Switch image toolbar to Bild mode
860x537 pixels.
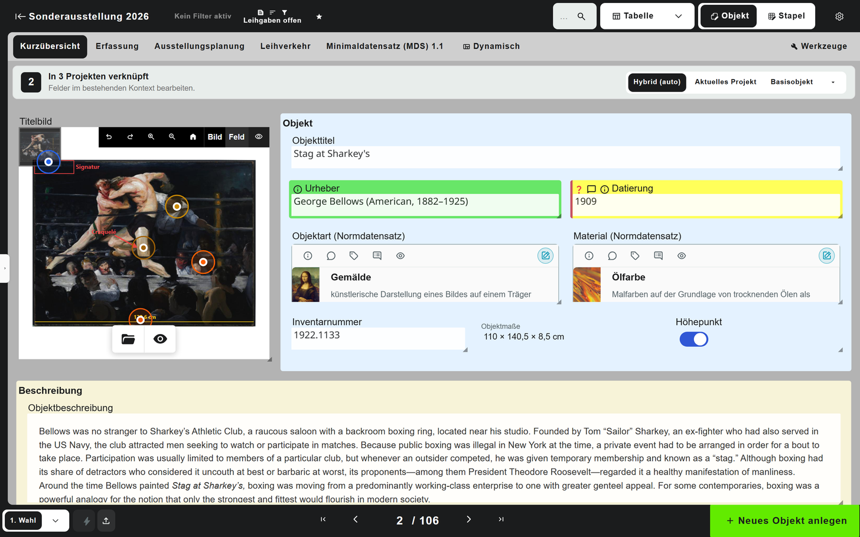(215, 137)
